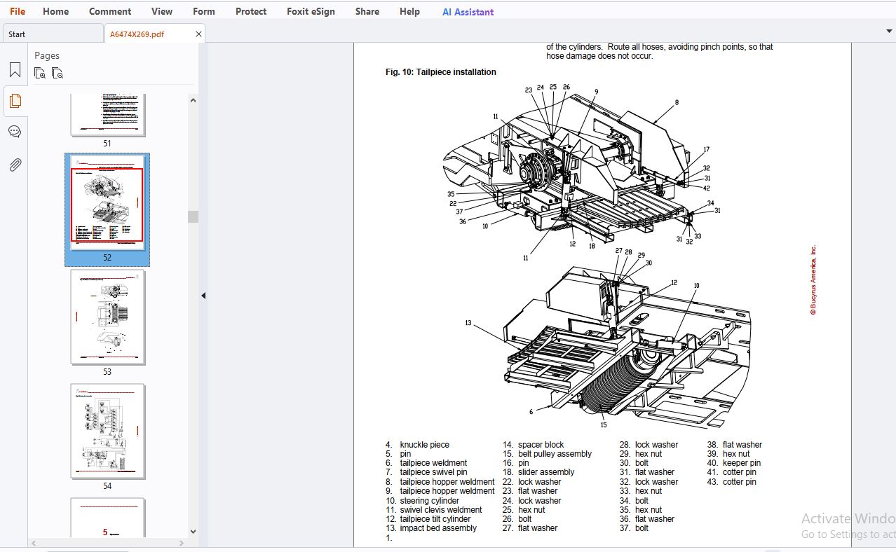This screenshot has height=552, width=896.
Task: Collapse the navigation panel with left arrow
Action: click(x=203, y=296)
